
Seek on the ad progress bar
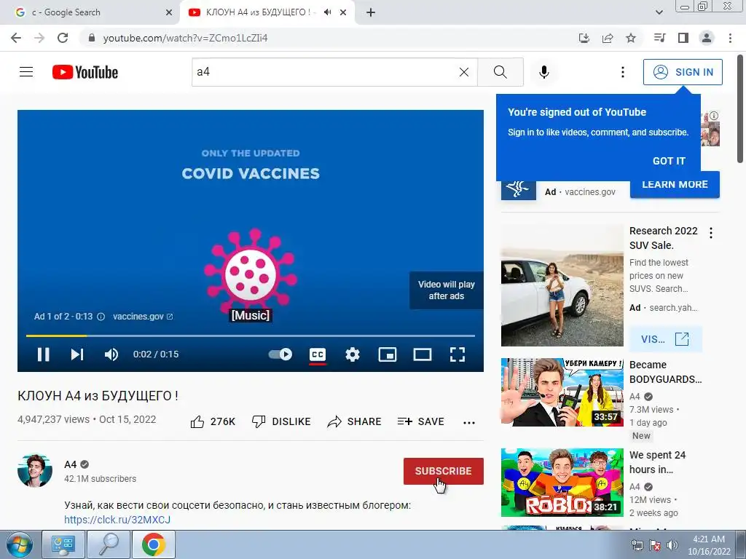click(x=251, y=336)
